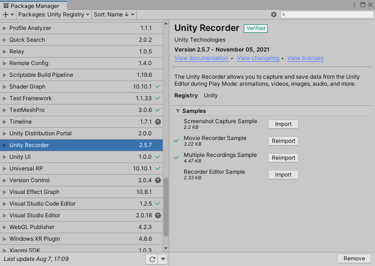Screen dimensions: 375x266
Task: Expand the Universal RP package versions
Action: tap(4, 169)
